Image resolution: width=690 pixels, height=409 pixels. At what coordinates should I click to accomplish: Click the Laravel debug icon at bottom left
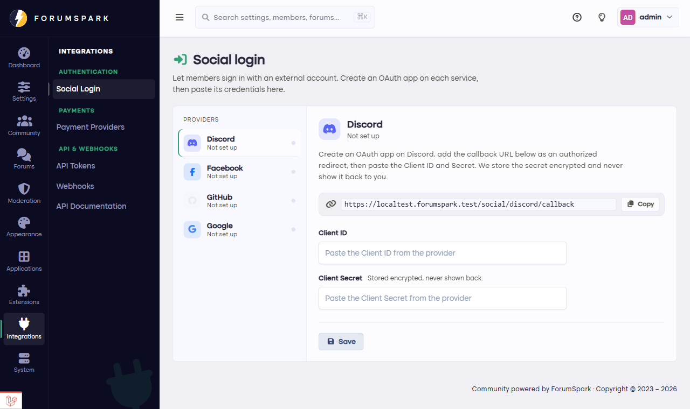[11, 400]
